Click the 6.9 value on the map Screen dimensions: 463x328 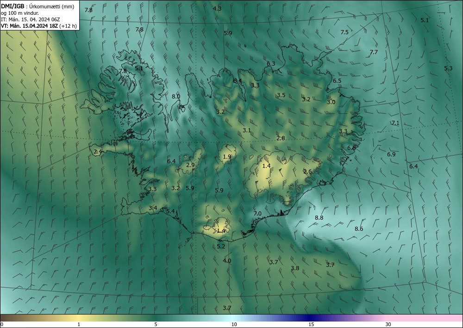391,154
